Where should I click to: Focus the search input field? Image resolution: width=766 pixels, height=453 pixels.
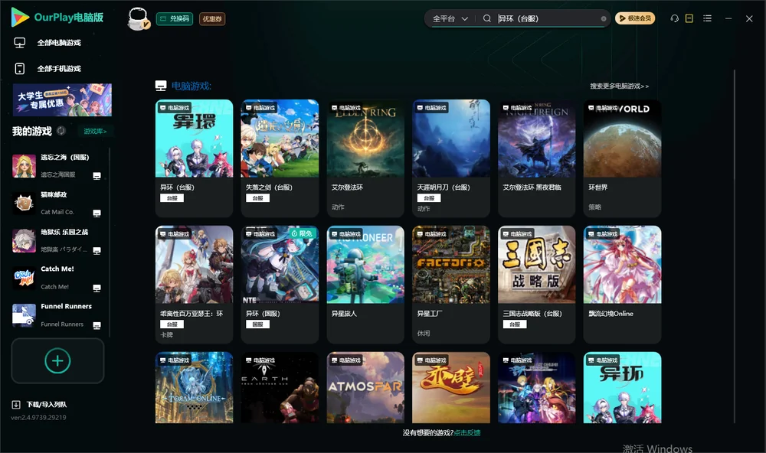click(548, 18)
